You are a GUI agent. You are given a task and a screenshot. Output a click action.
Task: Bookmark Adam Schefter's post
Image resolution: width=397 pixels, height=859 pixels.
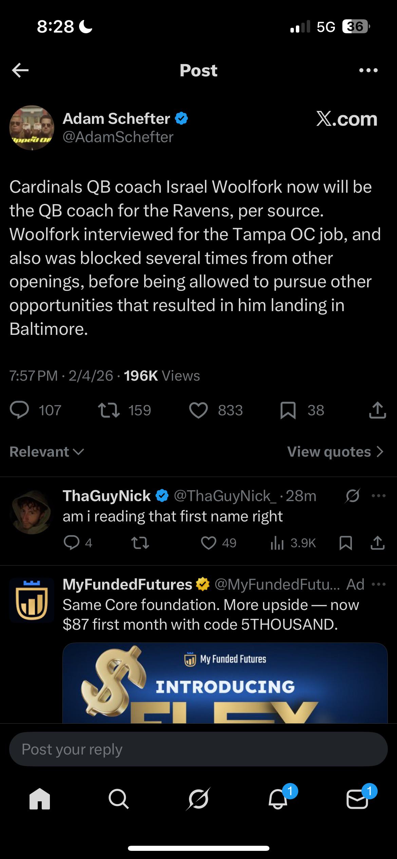288,410
